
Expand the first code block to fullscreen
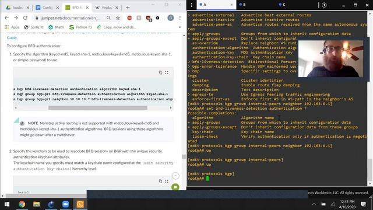167,72
